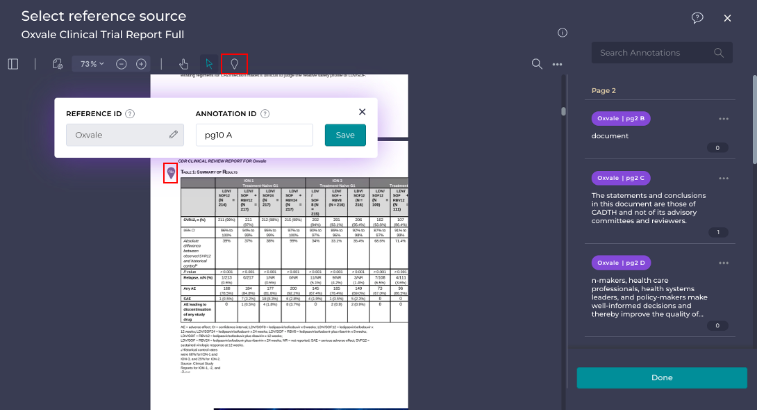Screen dimensions: 757x410
Task: Click the 'Page 2' heading in annotations
Action: coord(604,91)
